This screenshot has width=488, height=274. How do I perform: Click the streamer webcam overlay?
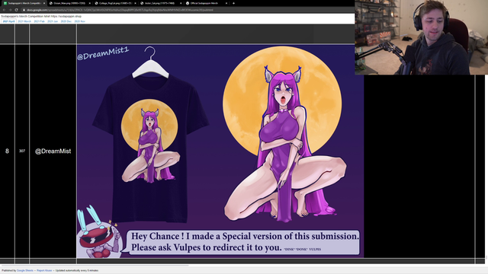(x=422, y=37)
